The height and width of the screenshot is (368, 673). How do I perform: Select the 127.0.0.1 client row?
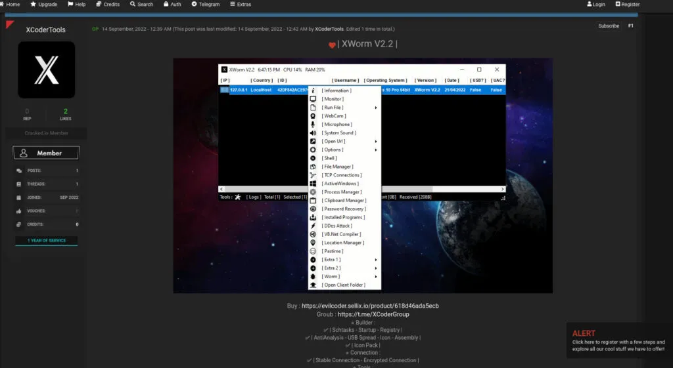click(363, 90)
